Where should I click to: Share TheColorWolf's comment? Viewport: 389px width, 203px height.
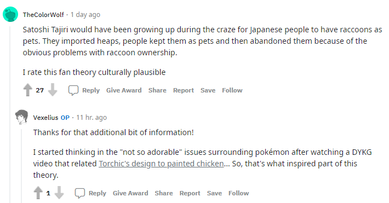(x=157, y=90)
